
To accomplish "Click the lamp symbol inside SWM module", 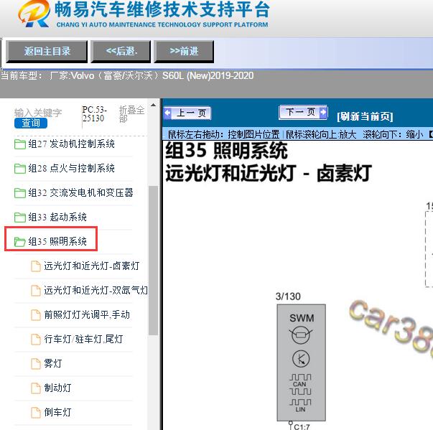I will (301, 335).
